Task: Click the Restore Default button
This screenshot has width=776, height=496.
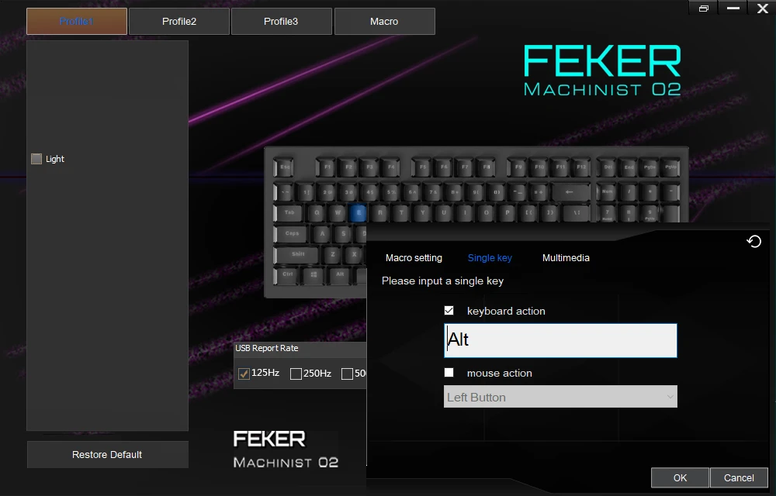Action: (x=107, y=454)
